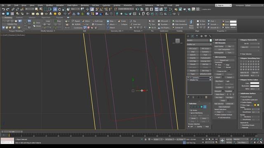Switch to the Freeform ribbon tab

(19, 17)
